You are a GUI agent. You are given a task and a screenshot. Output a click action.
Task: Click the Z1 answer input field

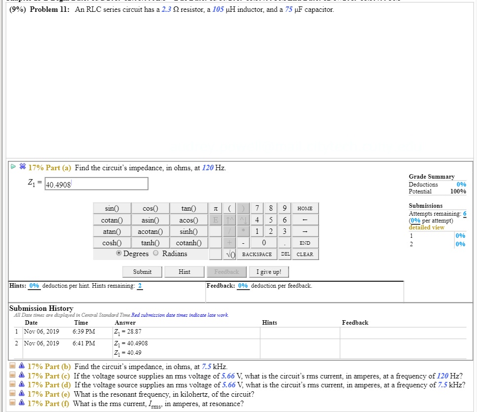[96, 184]
